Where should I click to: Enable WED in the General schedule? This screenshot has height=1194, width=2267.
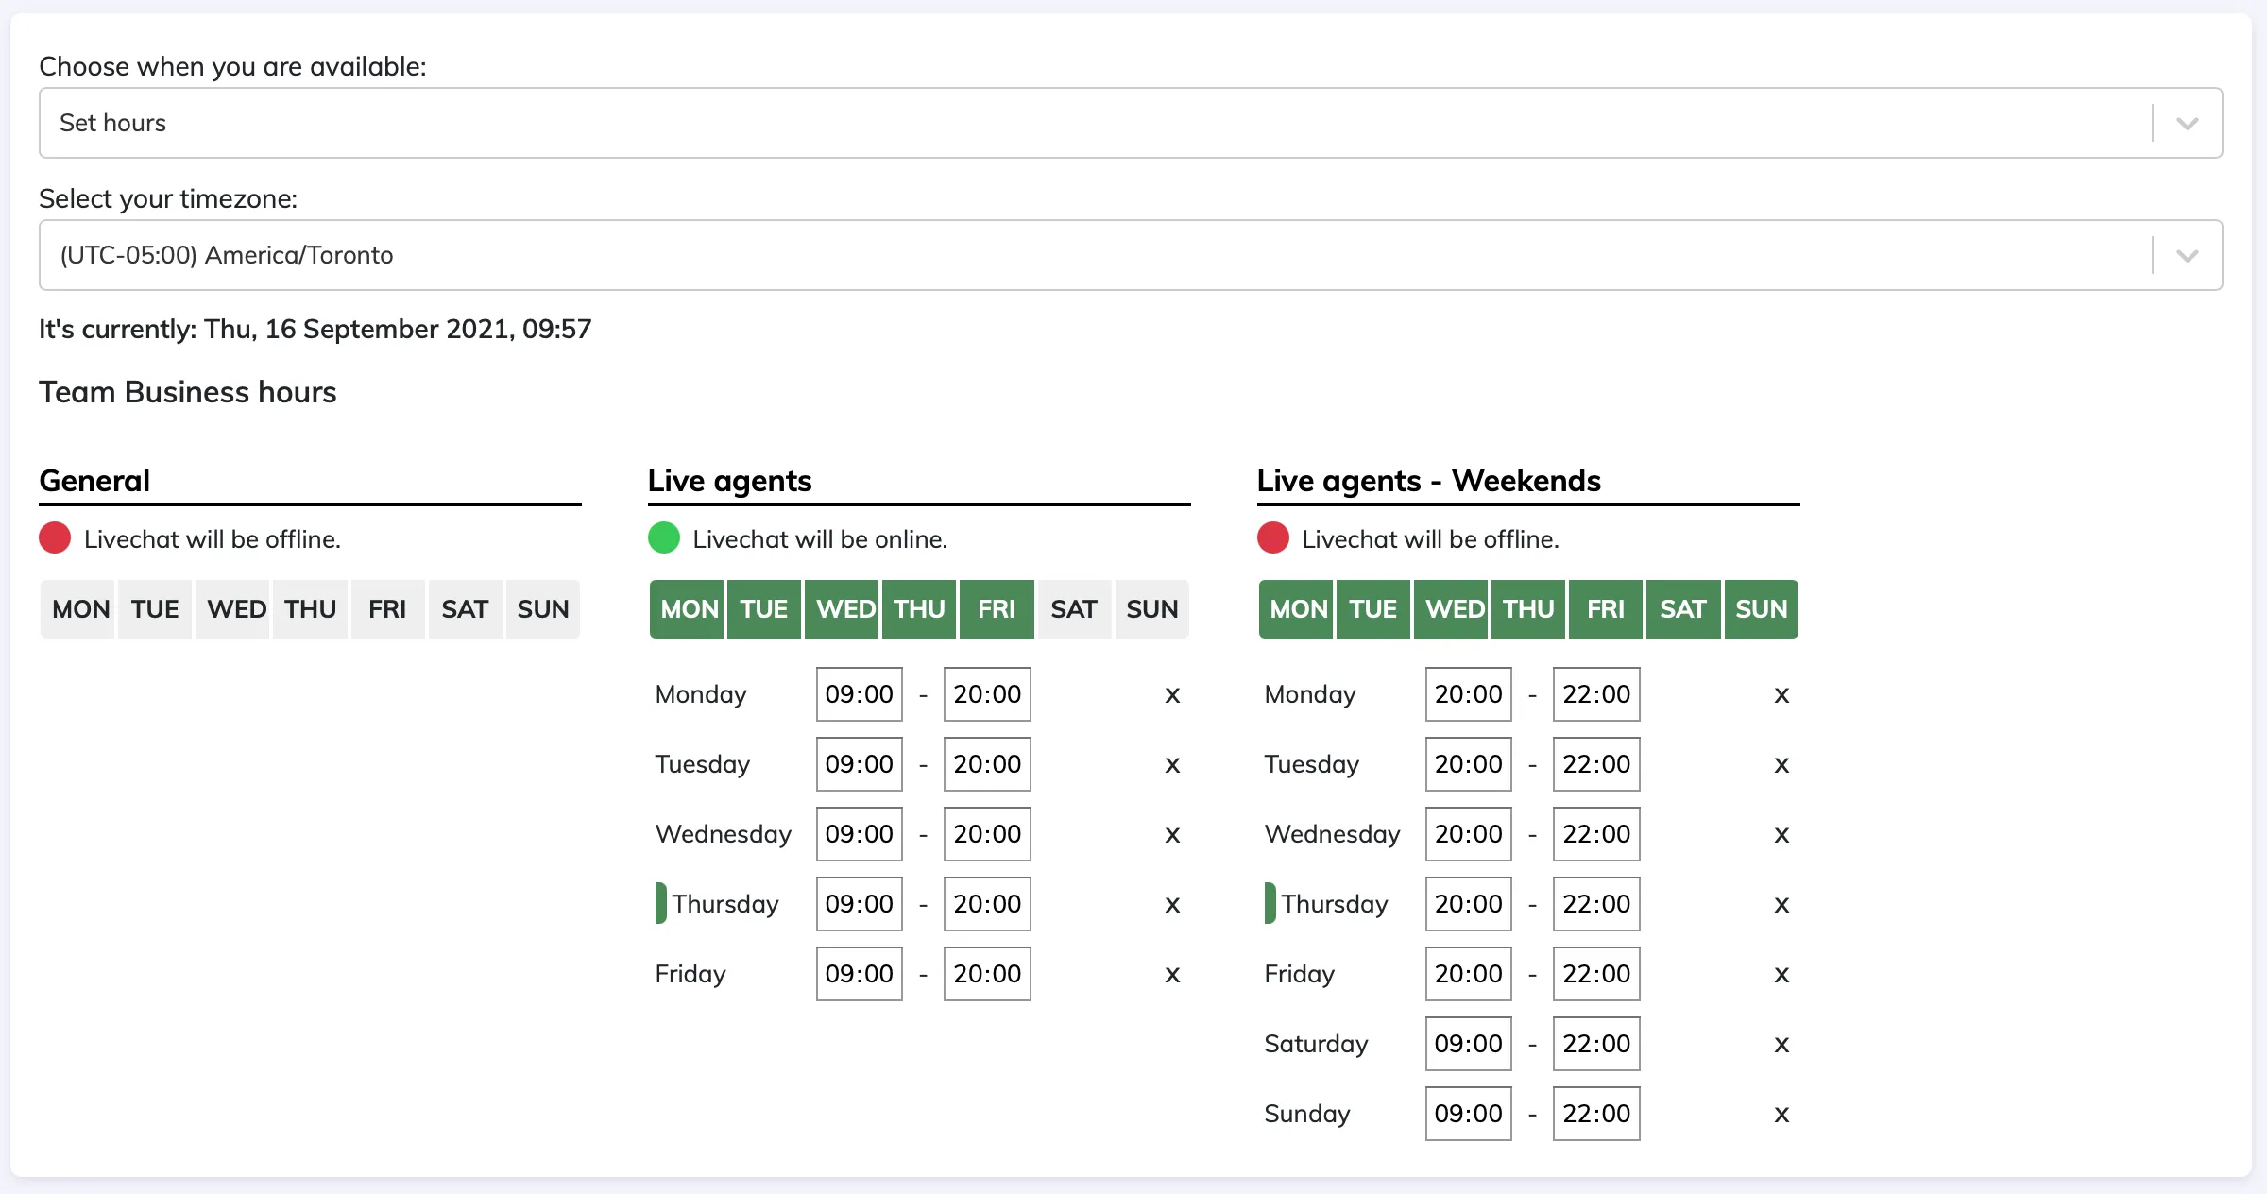click(233, 609)
